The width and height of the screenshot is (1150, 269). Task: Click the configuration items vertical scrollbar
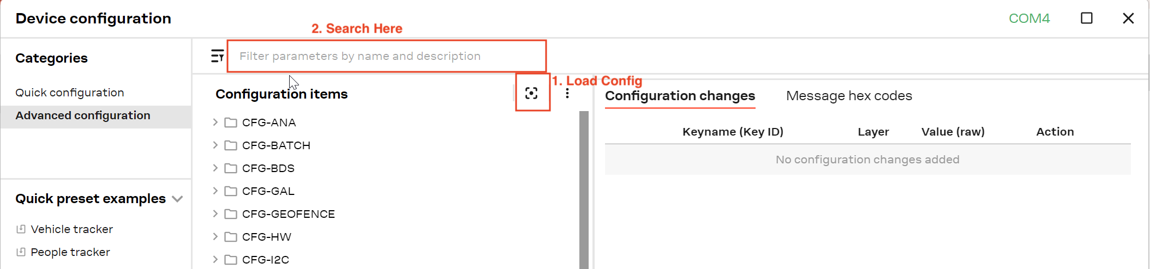click(584, 189)
